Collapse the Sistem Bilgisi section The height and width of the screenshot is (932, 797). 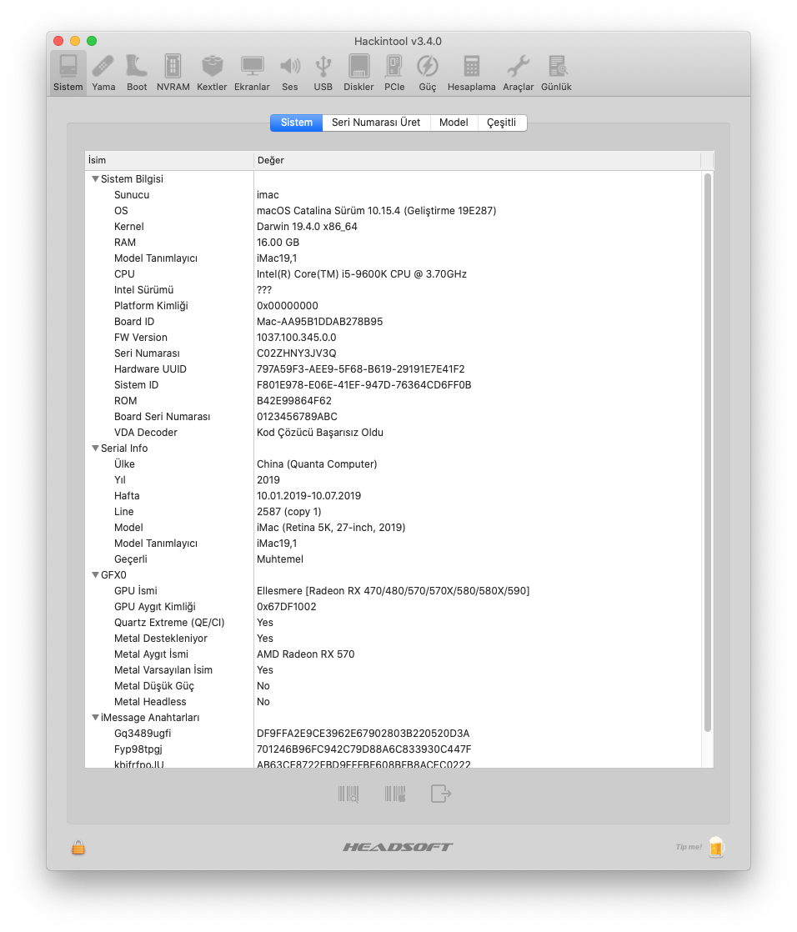[x=95, y=179]
